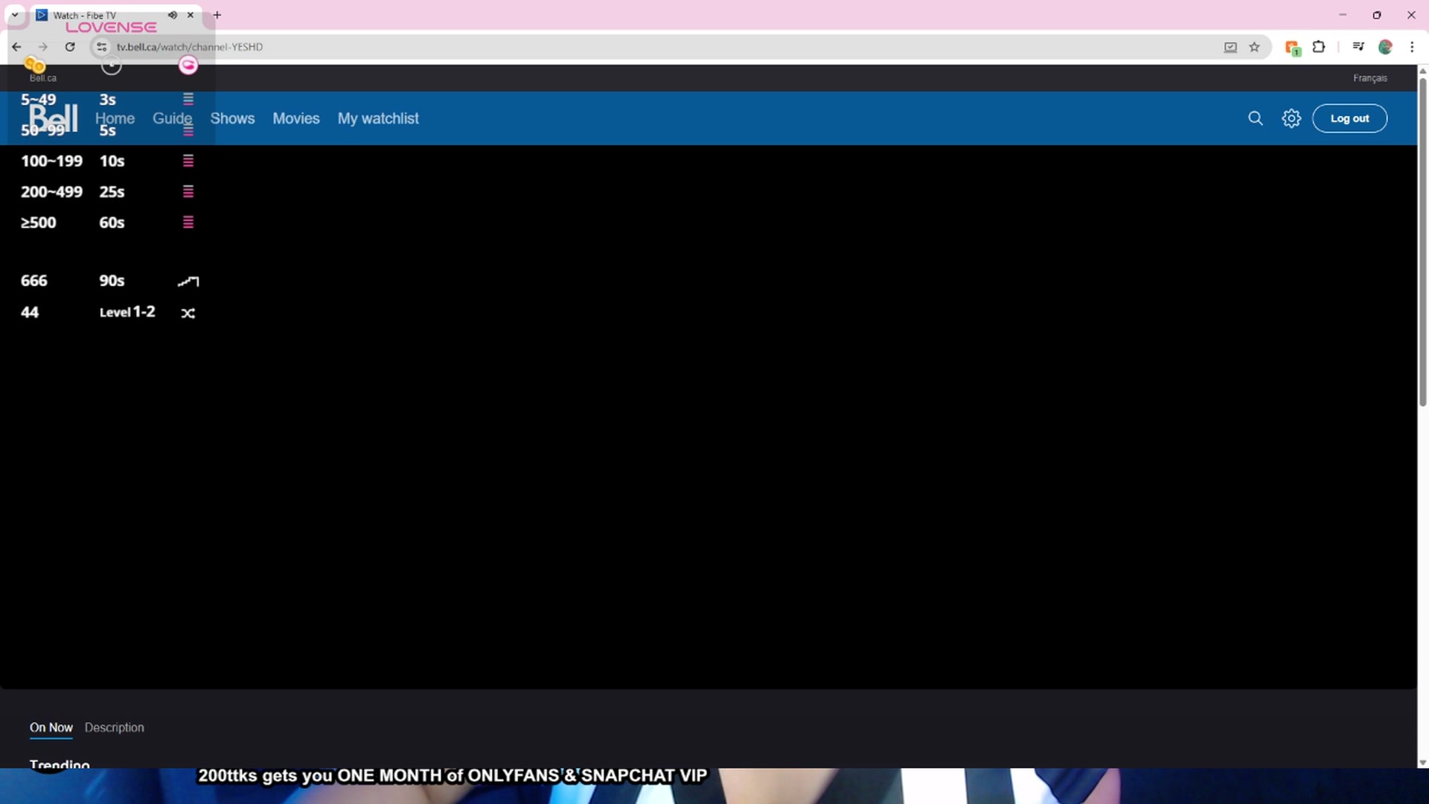Click the Bell logo

point(53,118)
